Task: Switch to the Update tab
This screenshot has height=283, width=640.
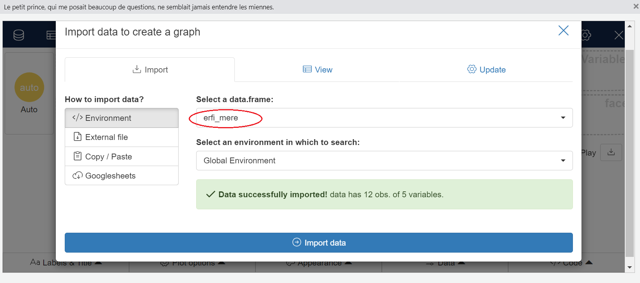Action: point(486,70)
